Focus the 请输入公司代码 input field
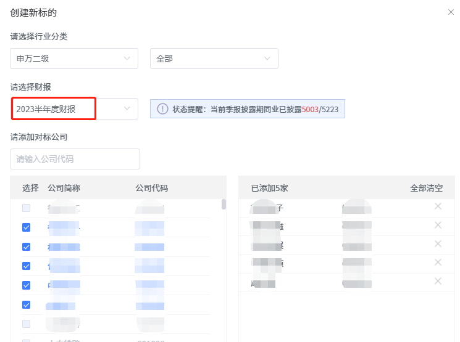Viewport: 460px width, 342px height. point(75,159)
